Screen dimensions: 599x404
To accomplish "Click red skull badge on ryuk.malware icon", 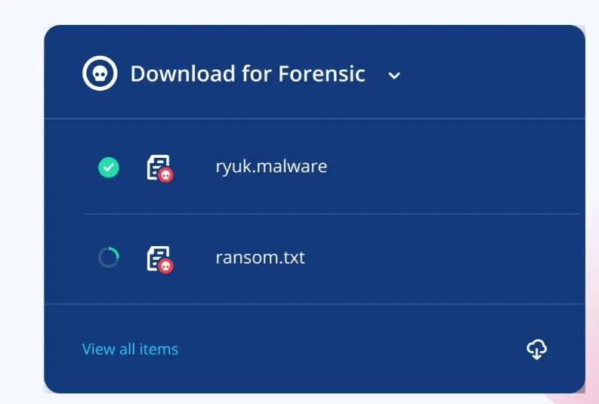I will pos(165,175).
